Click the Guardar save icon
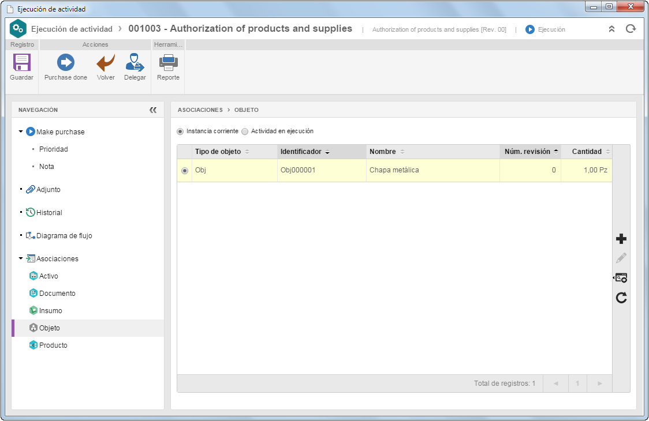The height and width of the screenshot is (421, 649). click(21, 62)
